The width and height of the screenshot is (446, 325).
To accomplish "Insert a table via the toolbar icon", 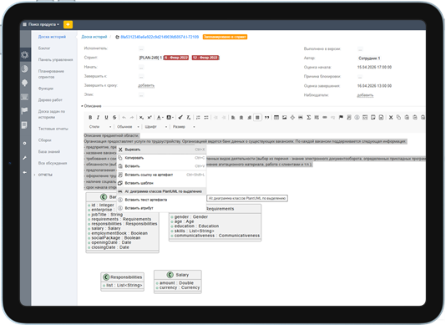I will tap(276, 117).
